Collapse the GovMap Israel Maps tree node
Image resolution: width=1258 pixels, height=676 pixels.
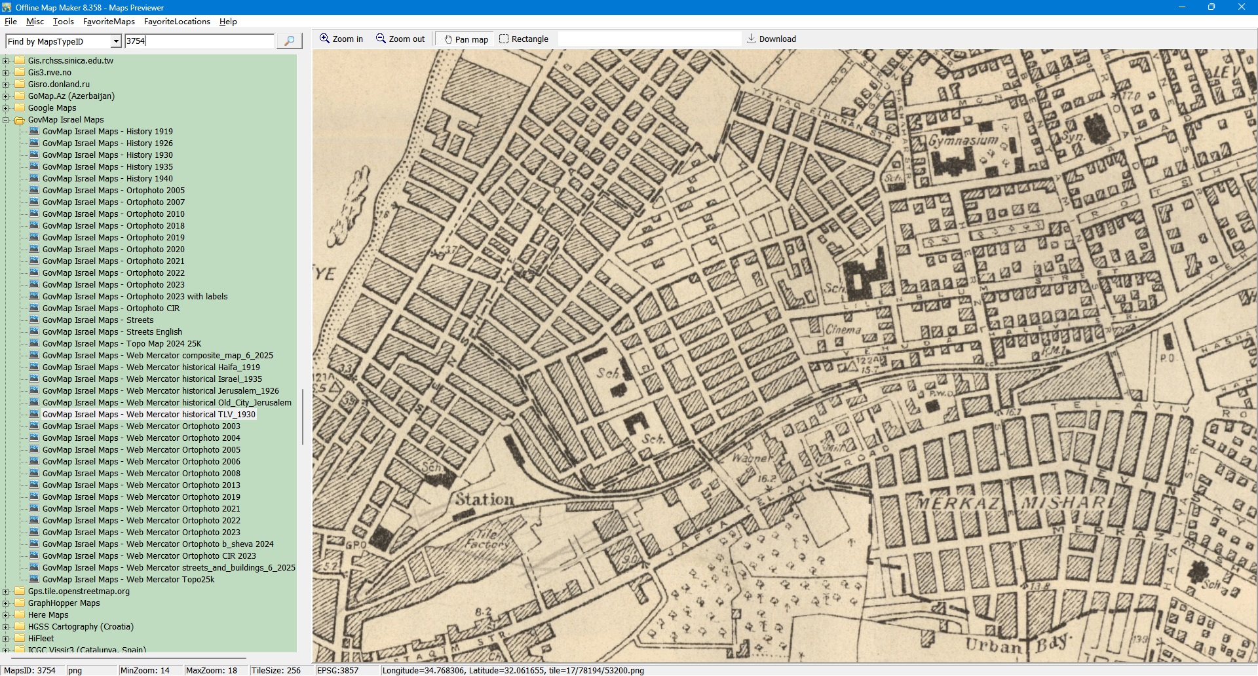tap(6, 120)
